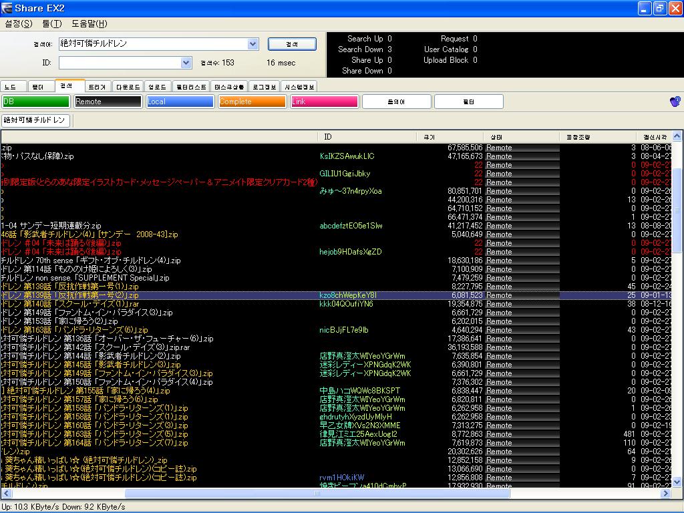Click the 필터 button
This screenshot has width=684, height=513.
pos(468,102)
